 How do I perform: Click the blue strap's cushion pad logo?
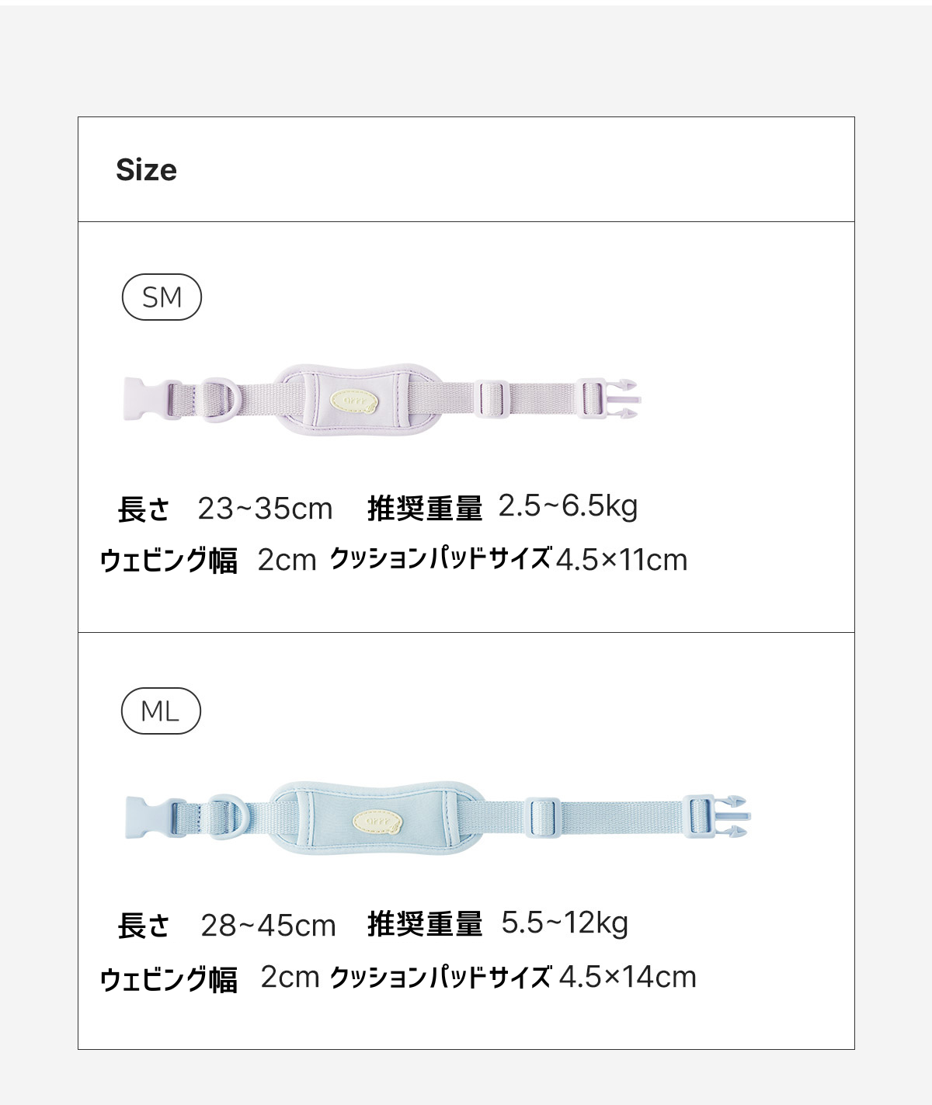coord(377,822)
